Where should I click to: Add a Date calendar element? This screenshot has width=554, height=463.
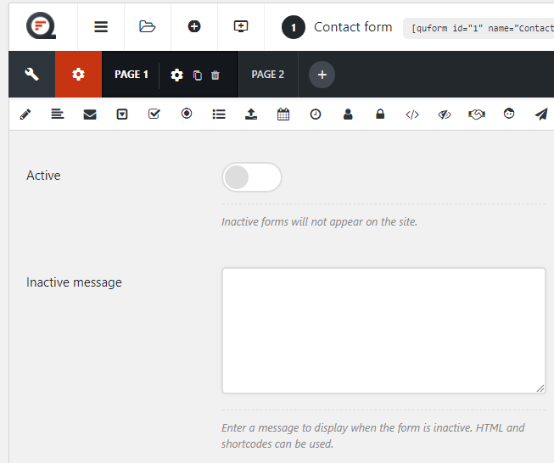pos(283,114)
